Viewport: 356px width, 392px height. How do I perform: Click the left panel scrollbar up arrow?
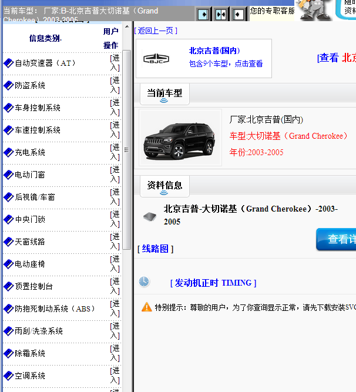point(127,26)
